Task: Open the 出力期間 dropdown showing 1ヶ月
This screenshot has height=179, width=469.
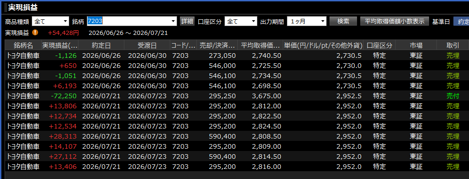Action: pos(307,21)
